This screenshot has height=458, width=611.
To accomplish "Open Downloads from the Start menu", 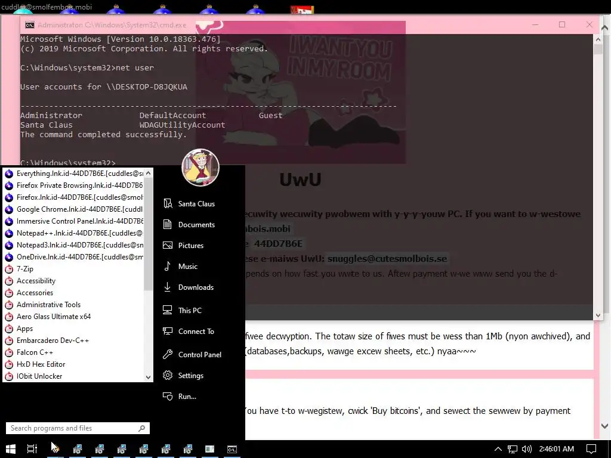I will [189, 287].
